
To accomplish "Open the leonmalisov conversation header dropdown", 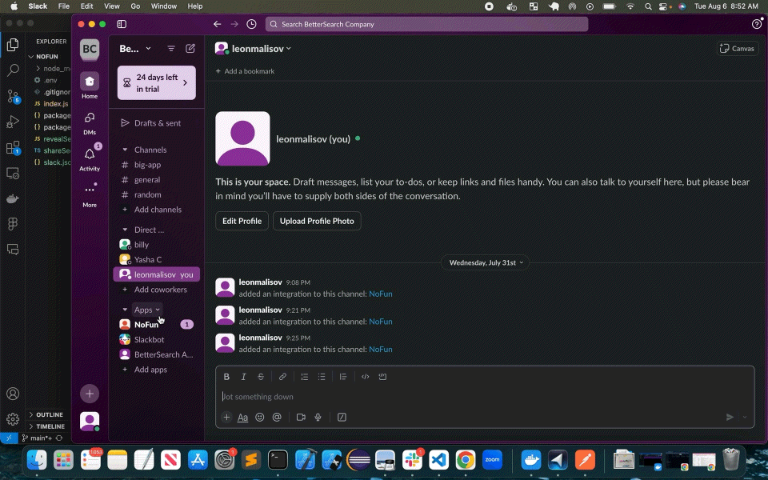I will [x=262, y=49].
